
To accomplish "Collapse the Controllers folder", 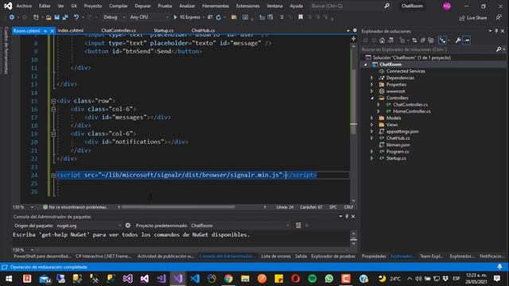I will 372,98.
